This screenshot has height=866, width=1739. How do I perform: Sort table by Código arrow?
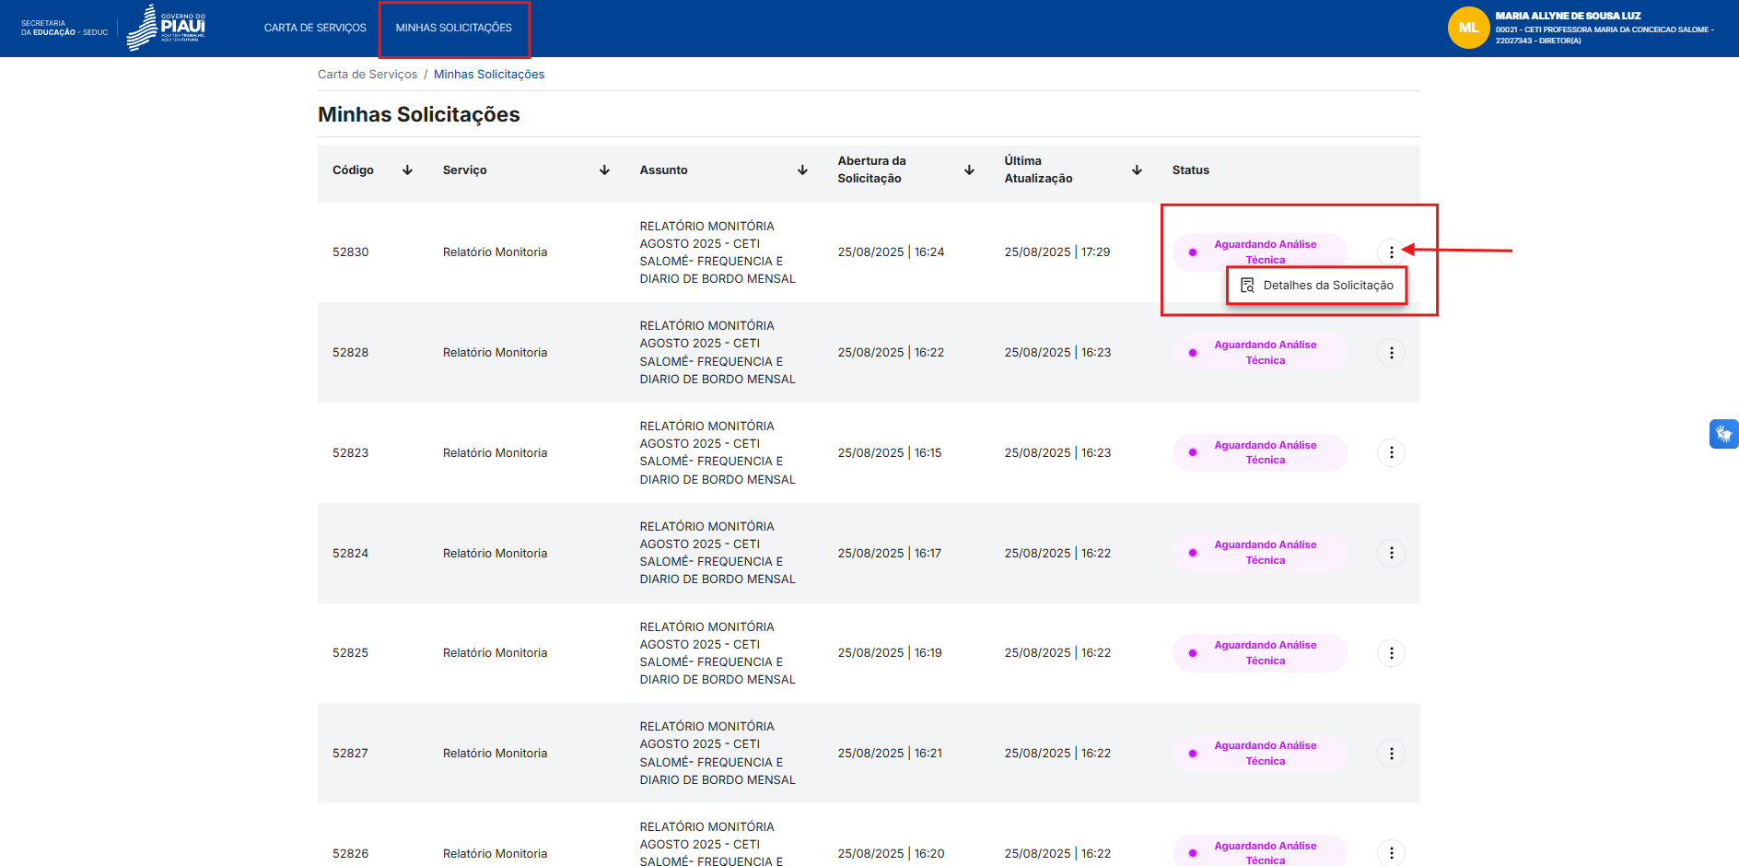click(407, 170)
